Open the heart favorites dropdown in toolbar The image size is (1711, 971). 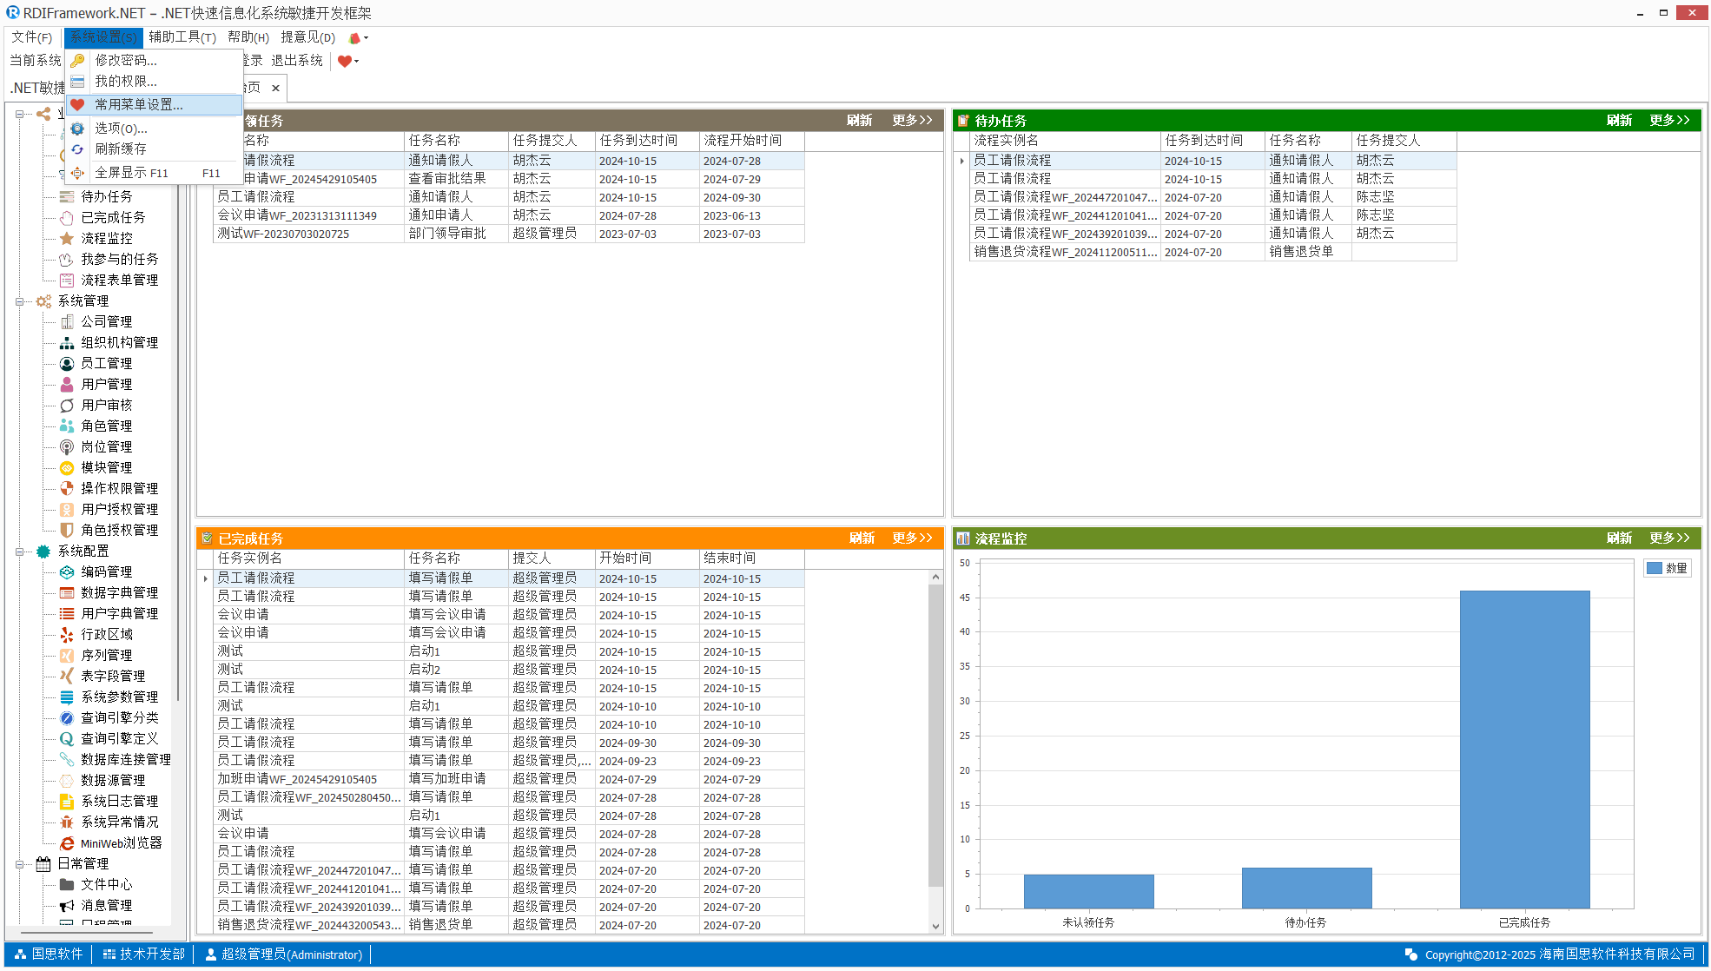point(356,61)
